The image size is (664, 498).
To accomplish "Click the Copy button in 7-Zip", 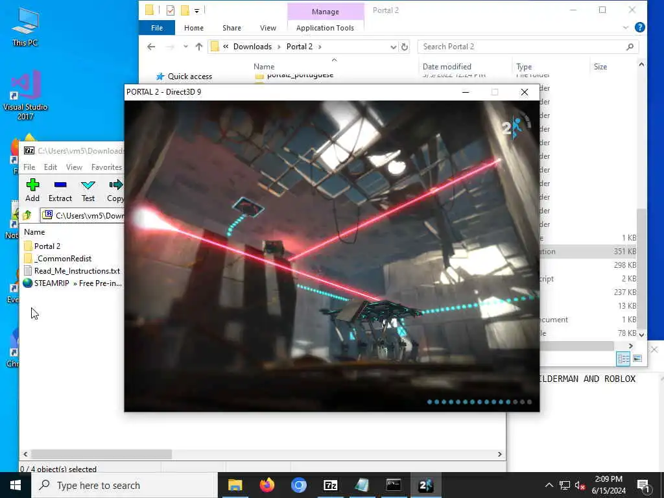I will coord(115,190).
